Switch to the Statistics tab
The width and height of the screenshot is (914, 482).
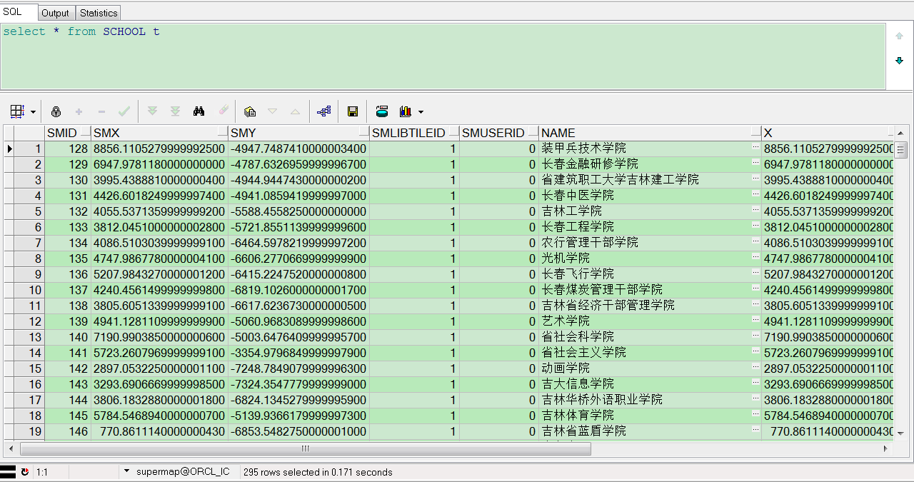tap(98, 12)
